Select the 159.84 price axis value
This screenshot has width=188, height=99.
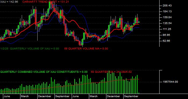pyautogui.click(x=167, y=17)
